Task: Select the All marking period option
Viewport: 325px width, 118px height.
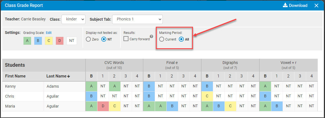Action: click(x=181, y=39)
